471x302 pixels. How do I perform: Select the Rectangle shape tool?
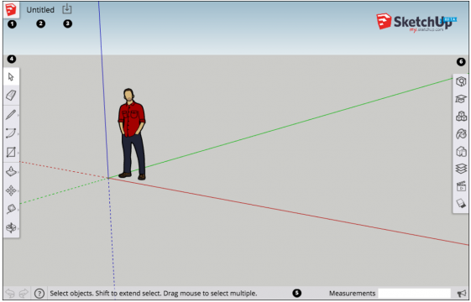click(11, 152)
